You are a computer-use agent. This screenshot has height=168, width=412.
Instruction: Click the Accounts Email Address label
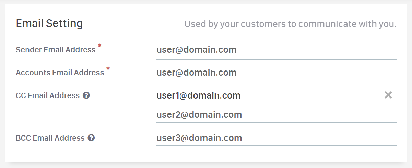pyautogui.click(x=60, y=73)
